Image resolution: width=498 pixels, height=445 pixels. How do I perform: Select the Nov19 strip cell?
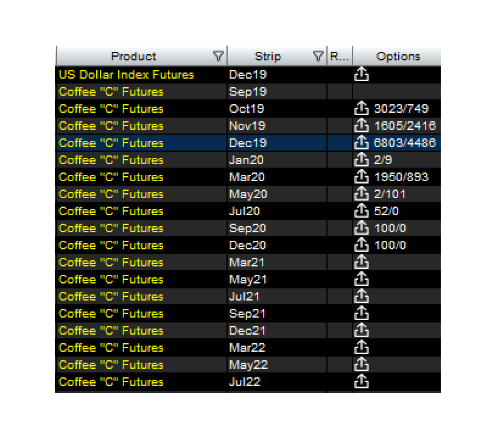(x=276, y=126)
